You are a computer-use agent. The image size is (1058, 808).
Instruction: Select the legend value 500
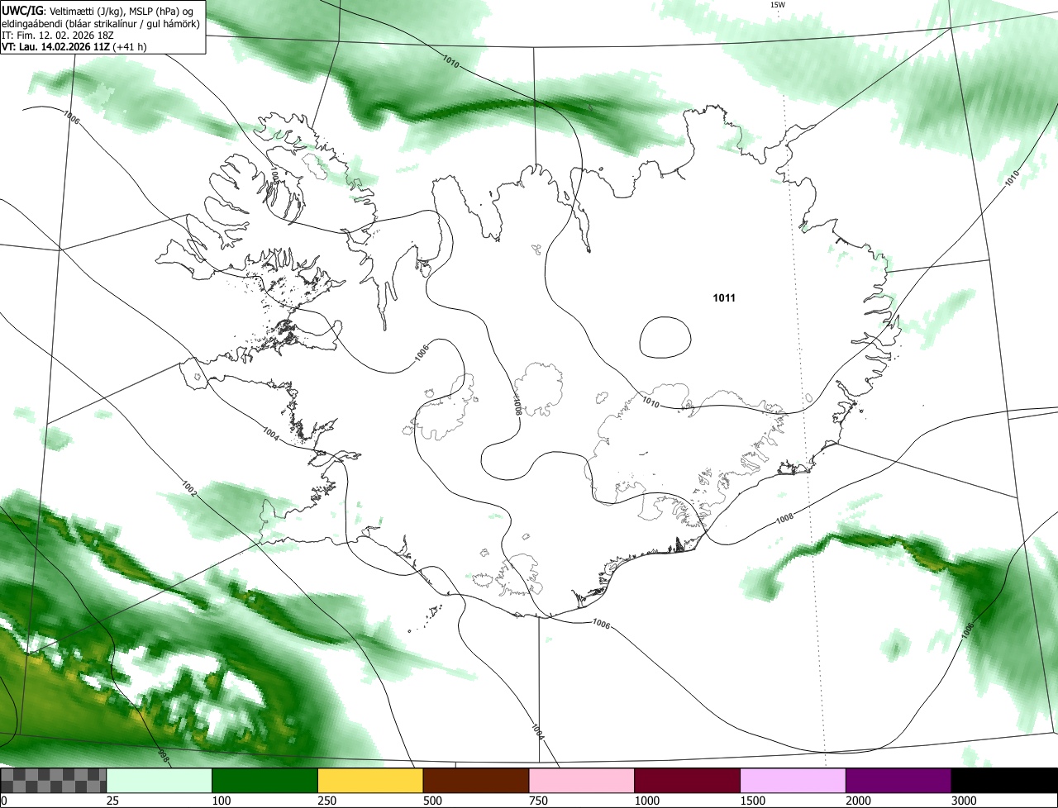point(433,801)
